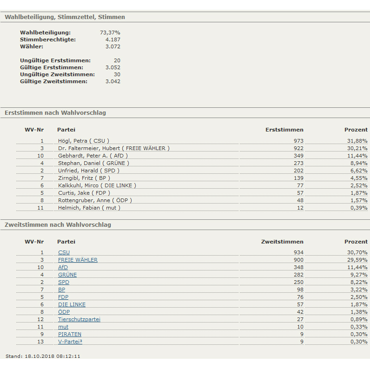
Task: Click the percentage 30,21%
Action: coord(357,148)
